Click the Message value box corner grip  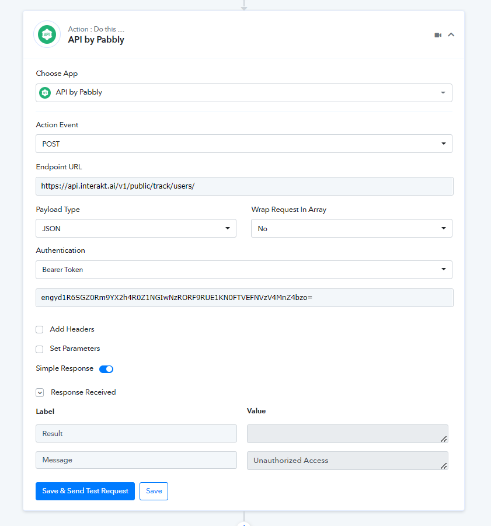point(444,466)
